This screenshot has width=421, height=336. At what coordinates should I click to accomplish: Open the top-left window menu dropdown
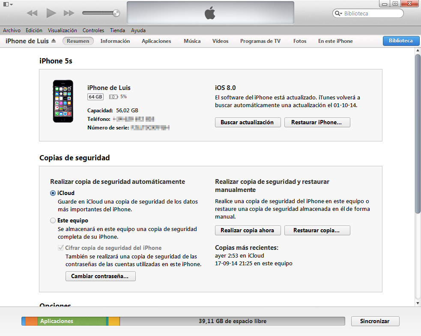pyautogui.click(x=8, y=4)
